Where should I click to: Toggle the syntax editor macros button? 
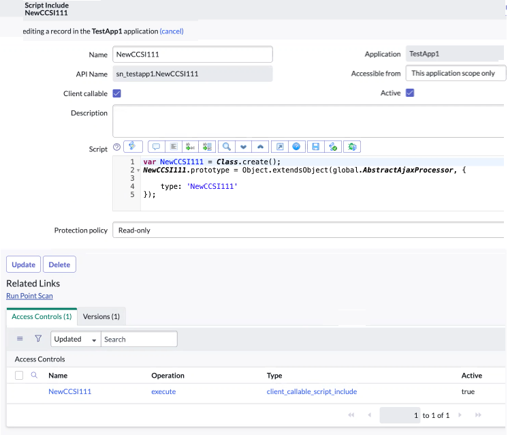tap(133, 147)
